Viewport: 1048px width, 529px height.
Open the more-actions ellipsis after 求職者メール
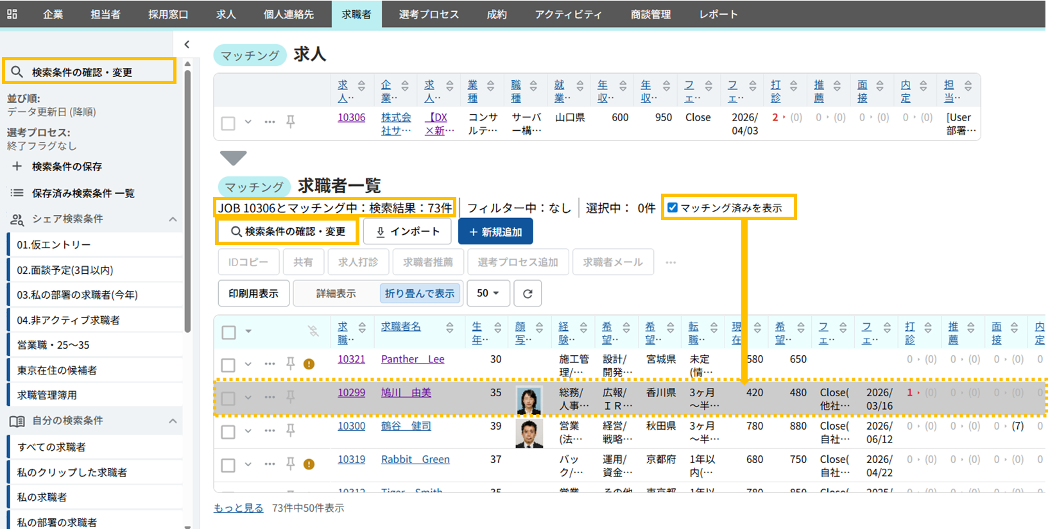(x=671, y=262)
